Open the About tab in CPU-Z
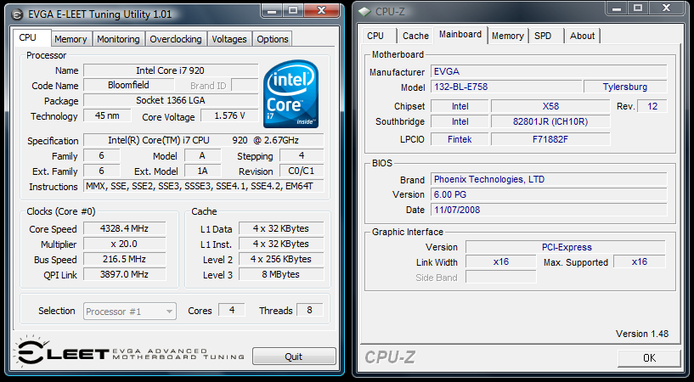 coord(582,36)
